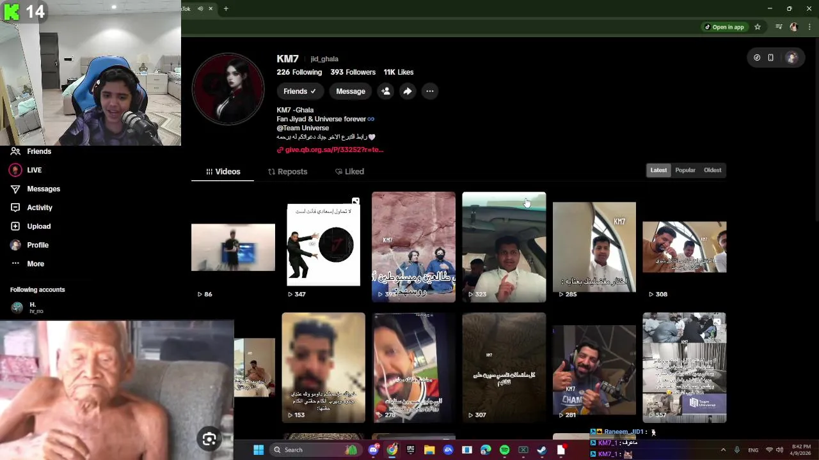Click the Message button on profile
Image resolution: width=819 pixels, height=460 pixels.
[351, 91]
